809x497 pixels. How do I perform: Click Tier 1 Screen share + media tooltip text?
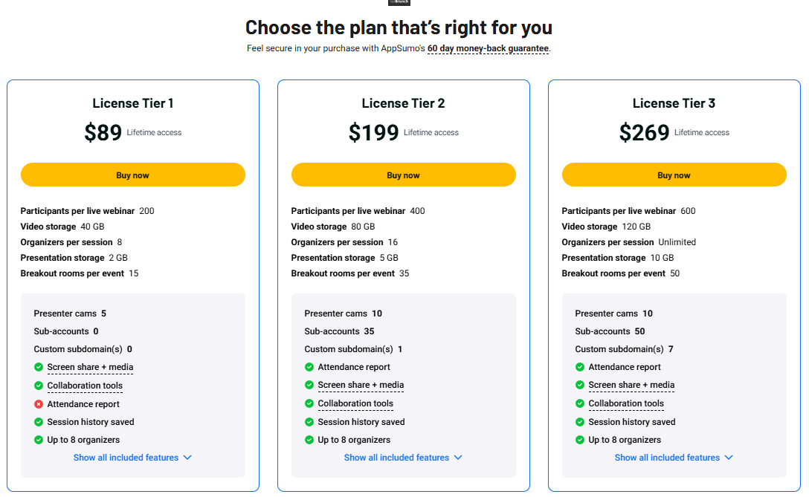coord(90,367)
